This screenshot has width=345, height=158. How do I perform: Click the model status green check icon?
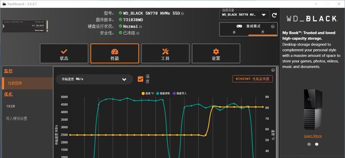[120, 13]
